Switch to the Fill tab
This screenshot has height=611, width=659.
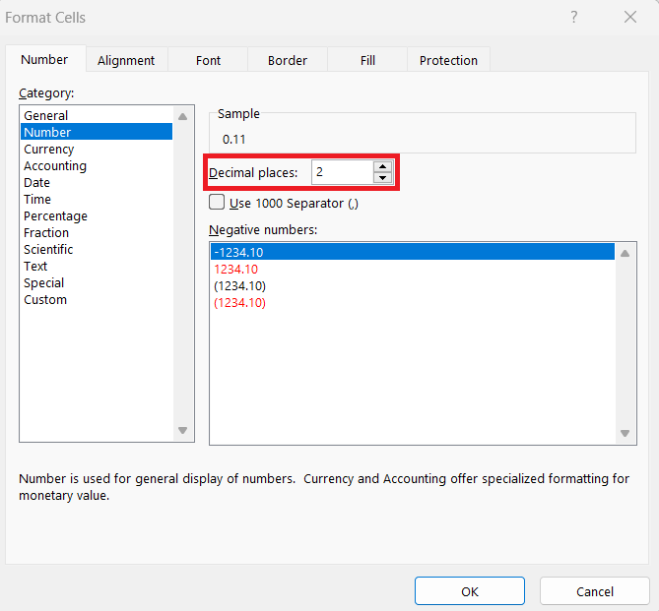[367, 60]
